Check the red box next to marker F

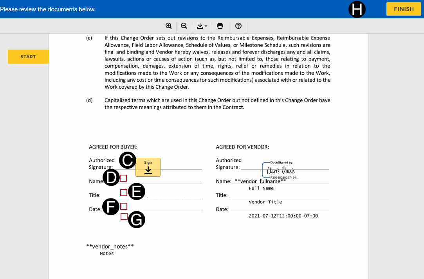click(124, 206)
